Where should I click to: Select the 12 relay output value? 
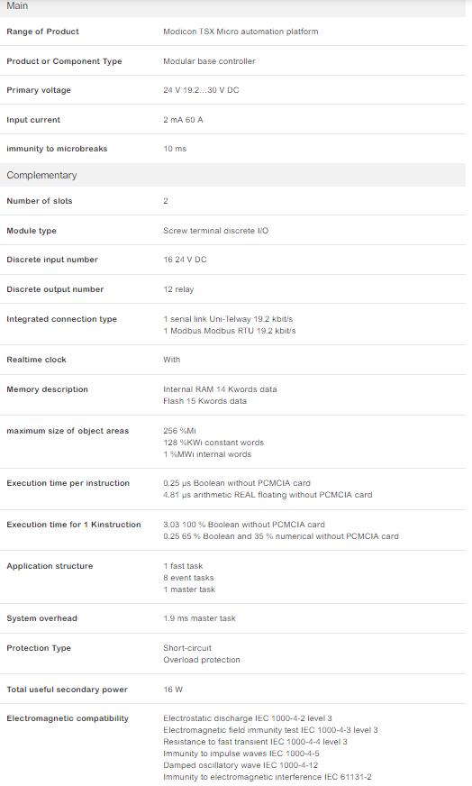(x=178, y=289)
